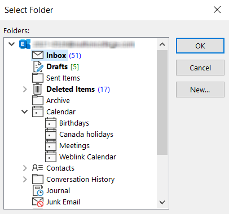Select the Junk Email blocked envelope icon
This screenshot has height=214, width=229.
click(38, 202)
